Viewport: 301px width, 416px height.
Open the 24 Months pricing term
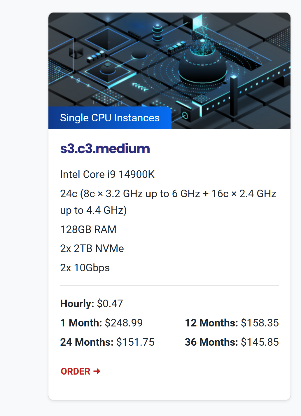coord(107,342)
